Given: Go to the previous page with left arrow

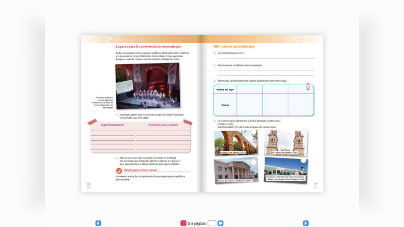Looking at the screenshot, I should pos(98,223).
